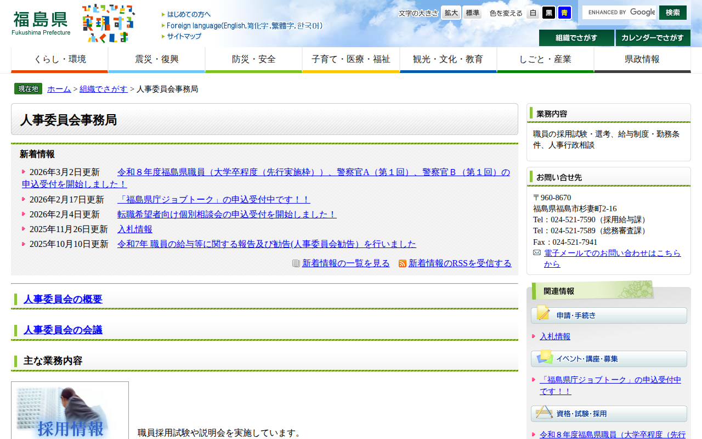Viewport: 702px width, 439px height.
Task: Switch to blue color scheme
Action: (564, 13)
